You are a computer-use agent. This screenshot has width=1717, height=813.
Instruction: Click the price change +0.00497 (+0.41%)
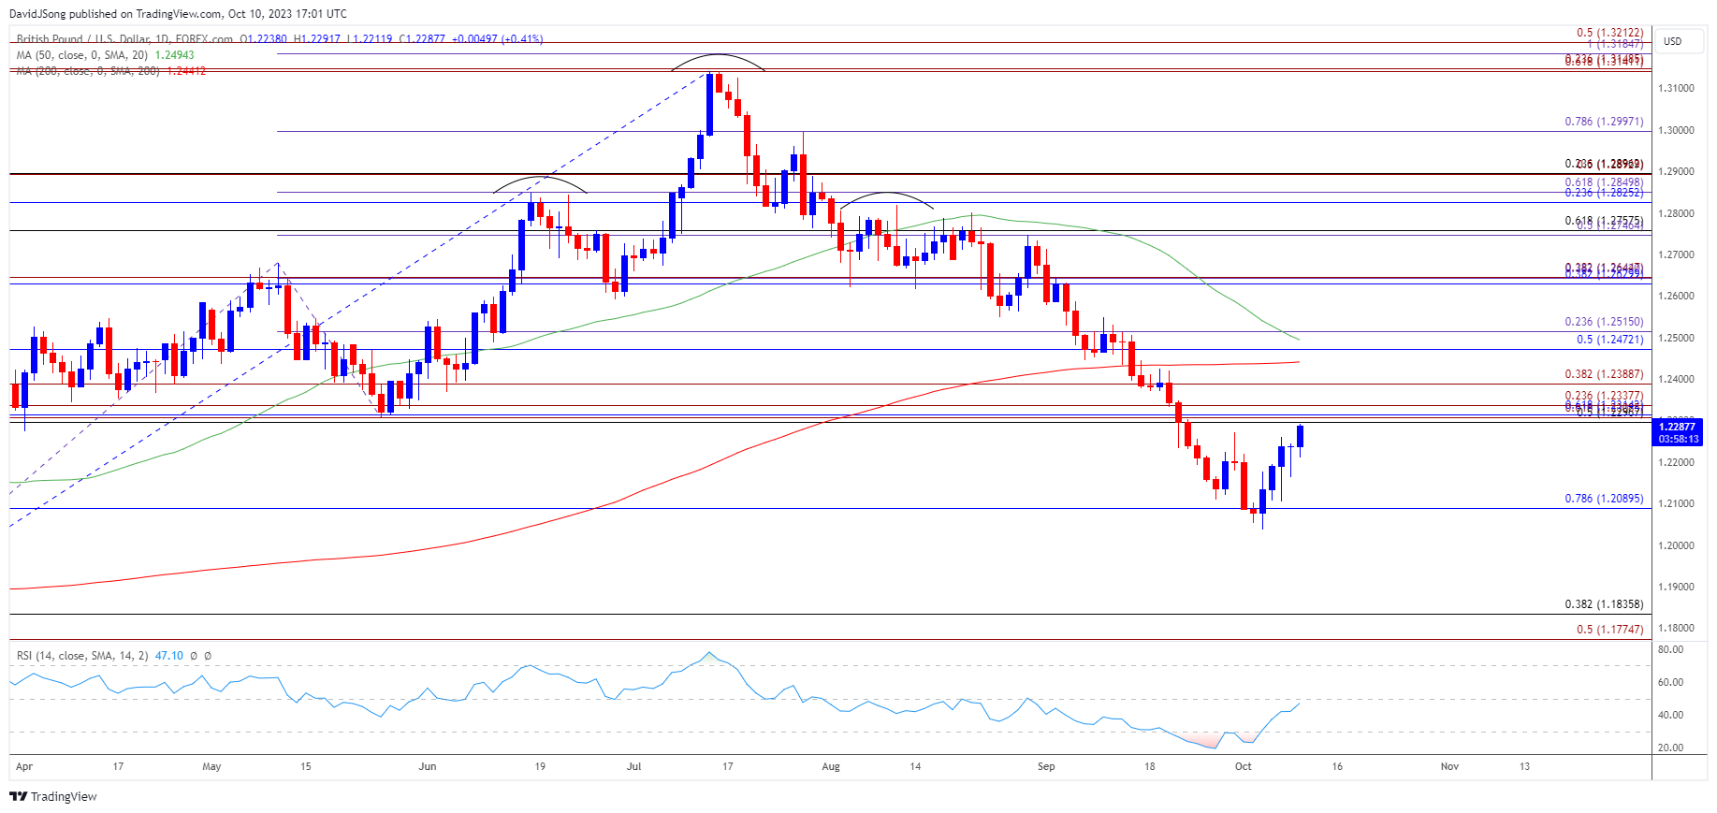(497, 39)
